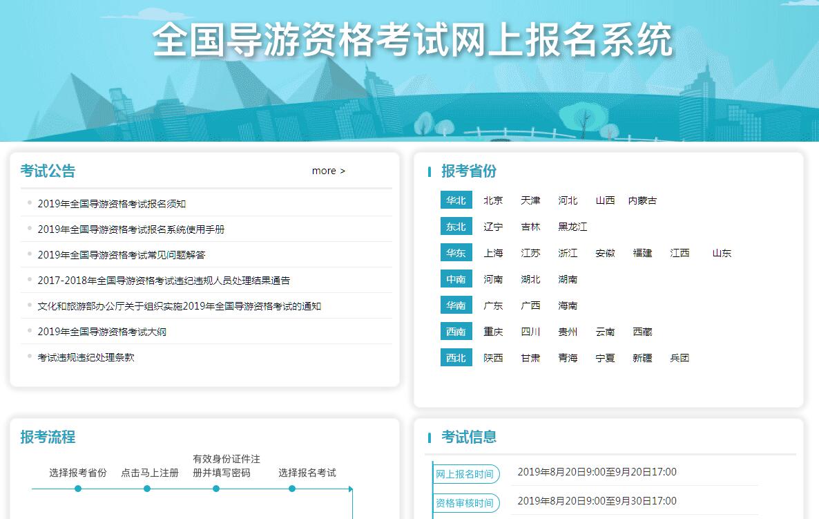Image resolution: width=819 pixels, height=519 pixels.
Task: Open 2017-2018年违纪违规人员处理结果通告
Action: point(164,281)
